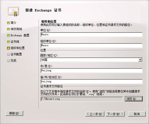Click the 市/县(T): field label
Viewport: 149px width, 124px height.
[x=47, y=66]
